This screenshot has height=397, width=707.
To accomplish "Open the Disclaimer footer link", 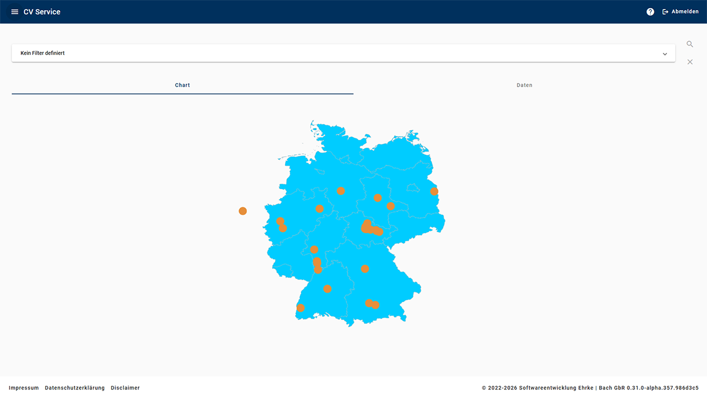I will [x=125, y=388].
